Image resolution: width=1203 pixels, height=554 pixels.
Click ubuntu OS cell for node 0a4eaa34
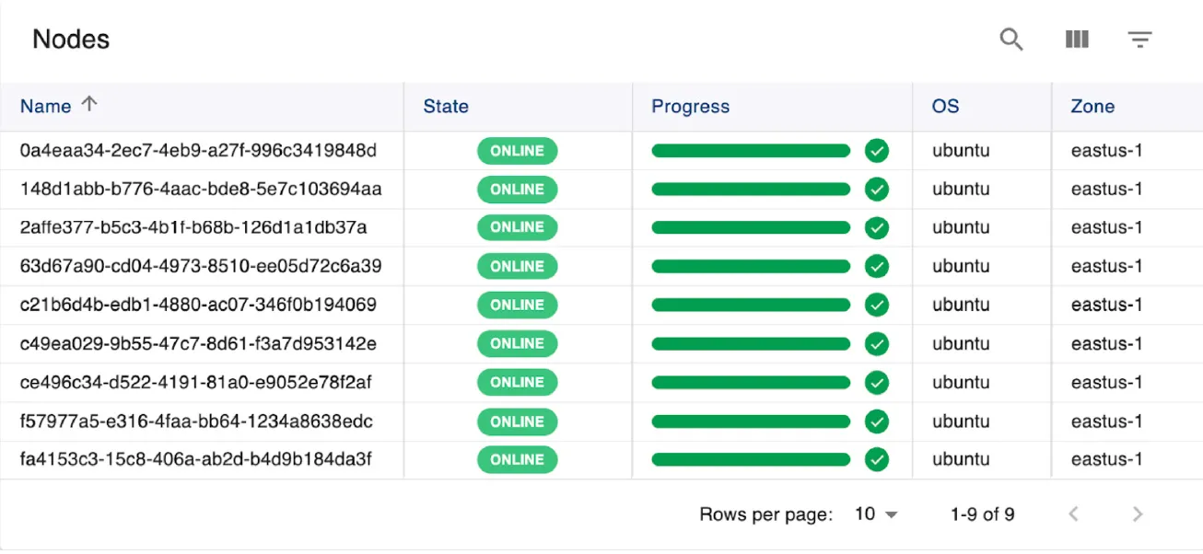pyautogui.click(x=961, y=151)
